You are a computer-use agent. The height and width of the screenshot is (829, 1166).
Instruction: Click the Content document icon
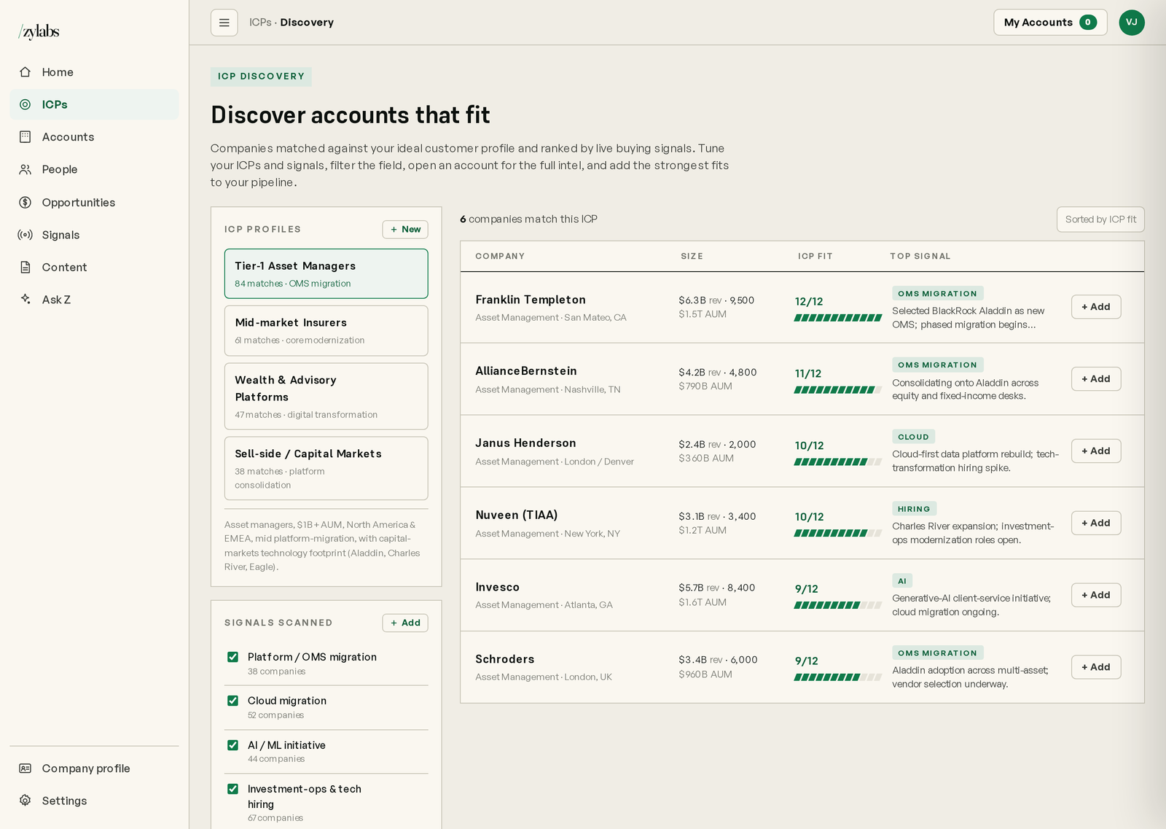tap(26, 267)
